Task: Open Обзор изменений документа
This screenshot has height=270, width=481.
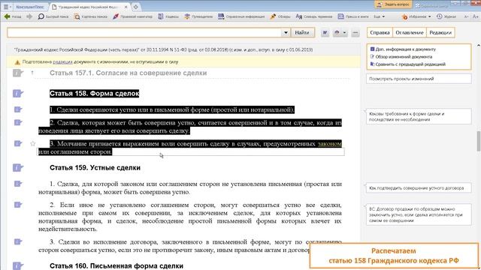Action: point(401,57)
